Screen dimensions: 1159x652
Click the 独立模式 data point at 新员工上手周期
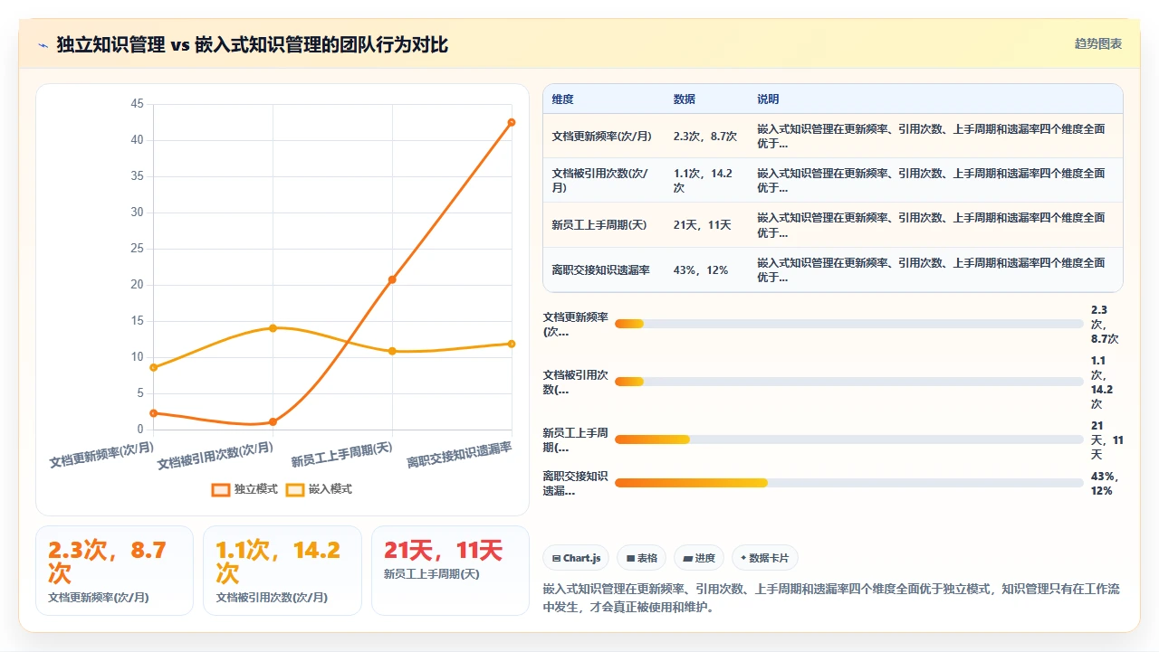click(392, 279)
